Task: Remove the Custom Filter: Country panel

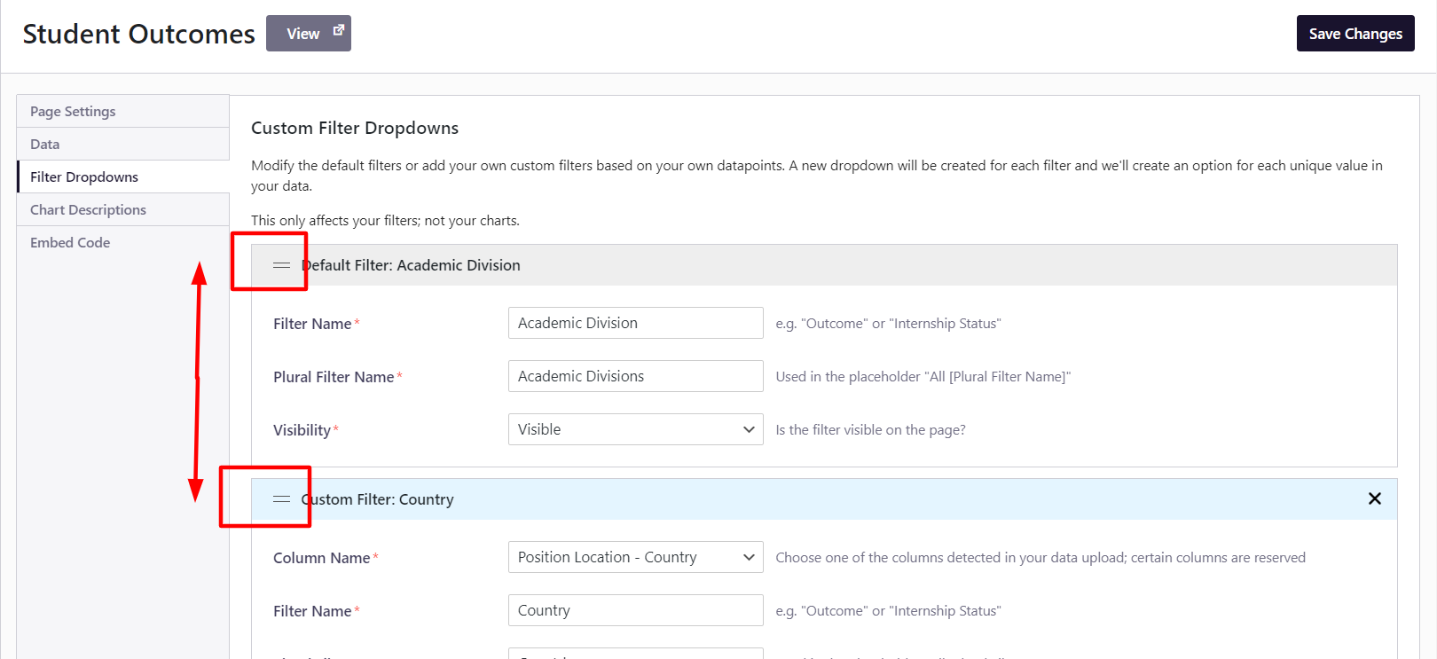Action: pyautogui.click(x=1374, y=498)
